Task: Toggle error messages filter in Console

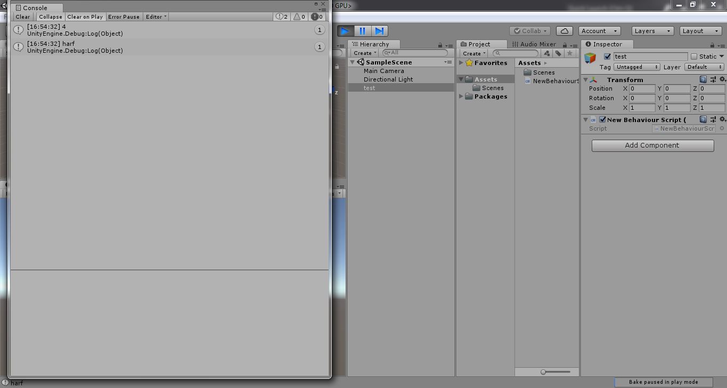Action: click(317, 17)
